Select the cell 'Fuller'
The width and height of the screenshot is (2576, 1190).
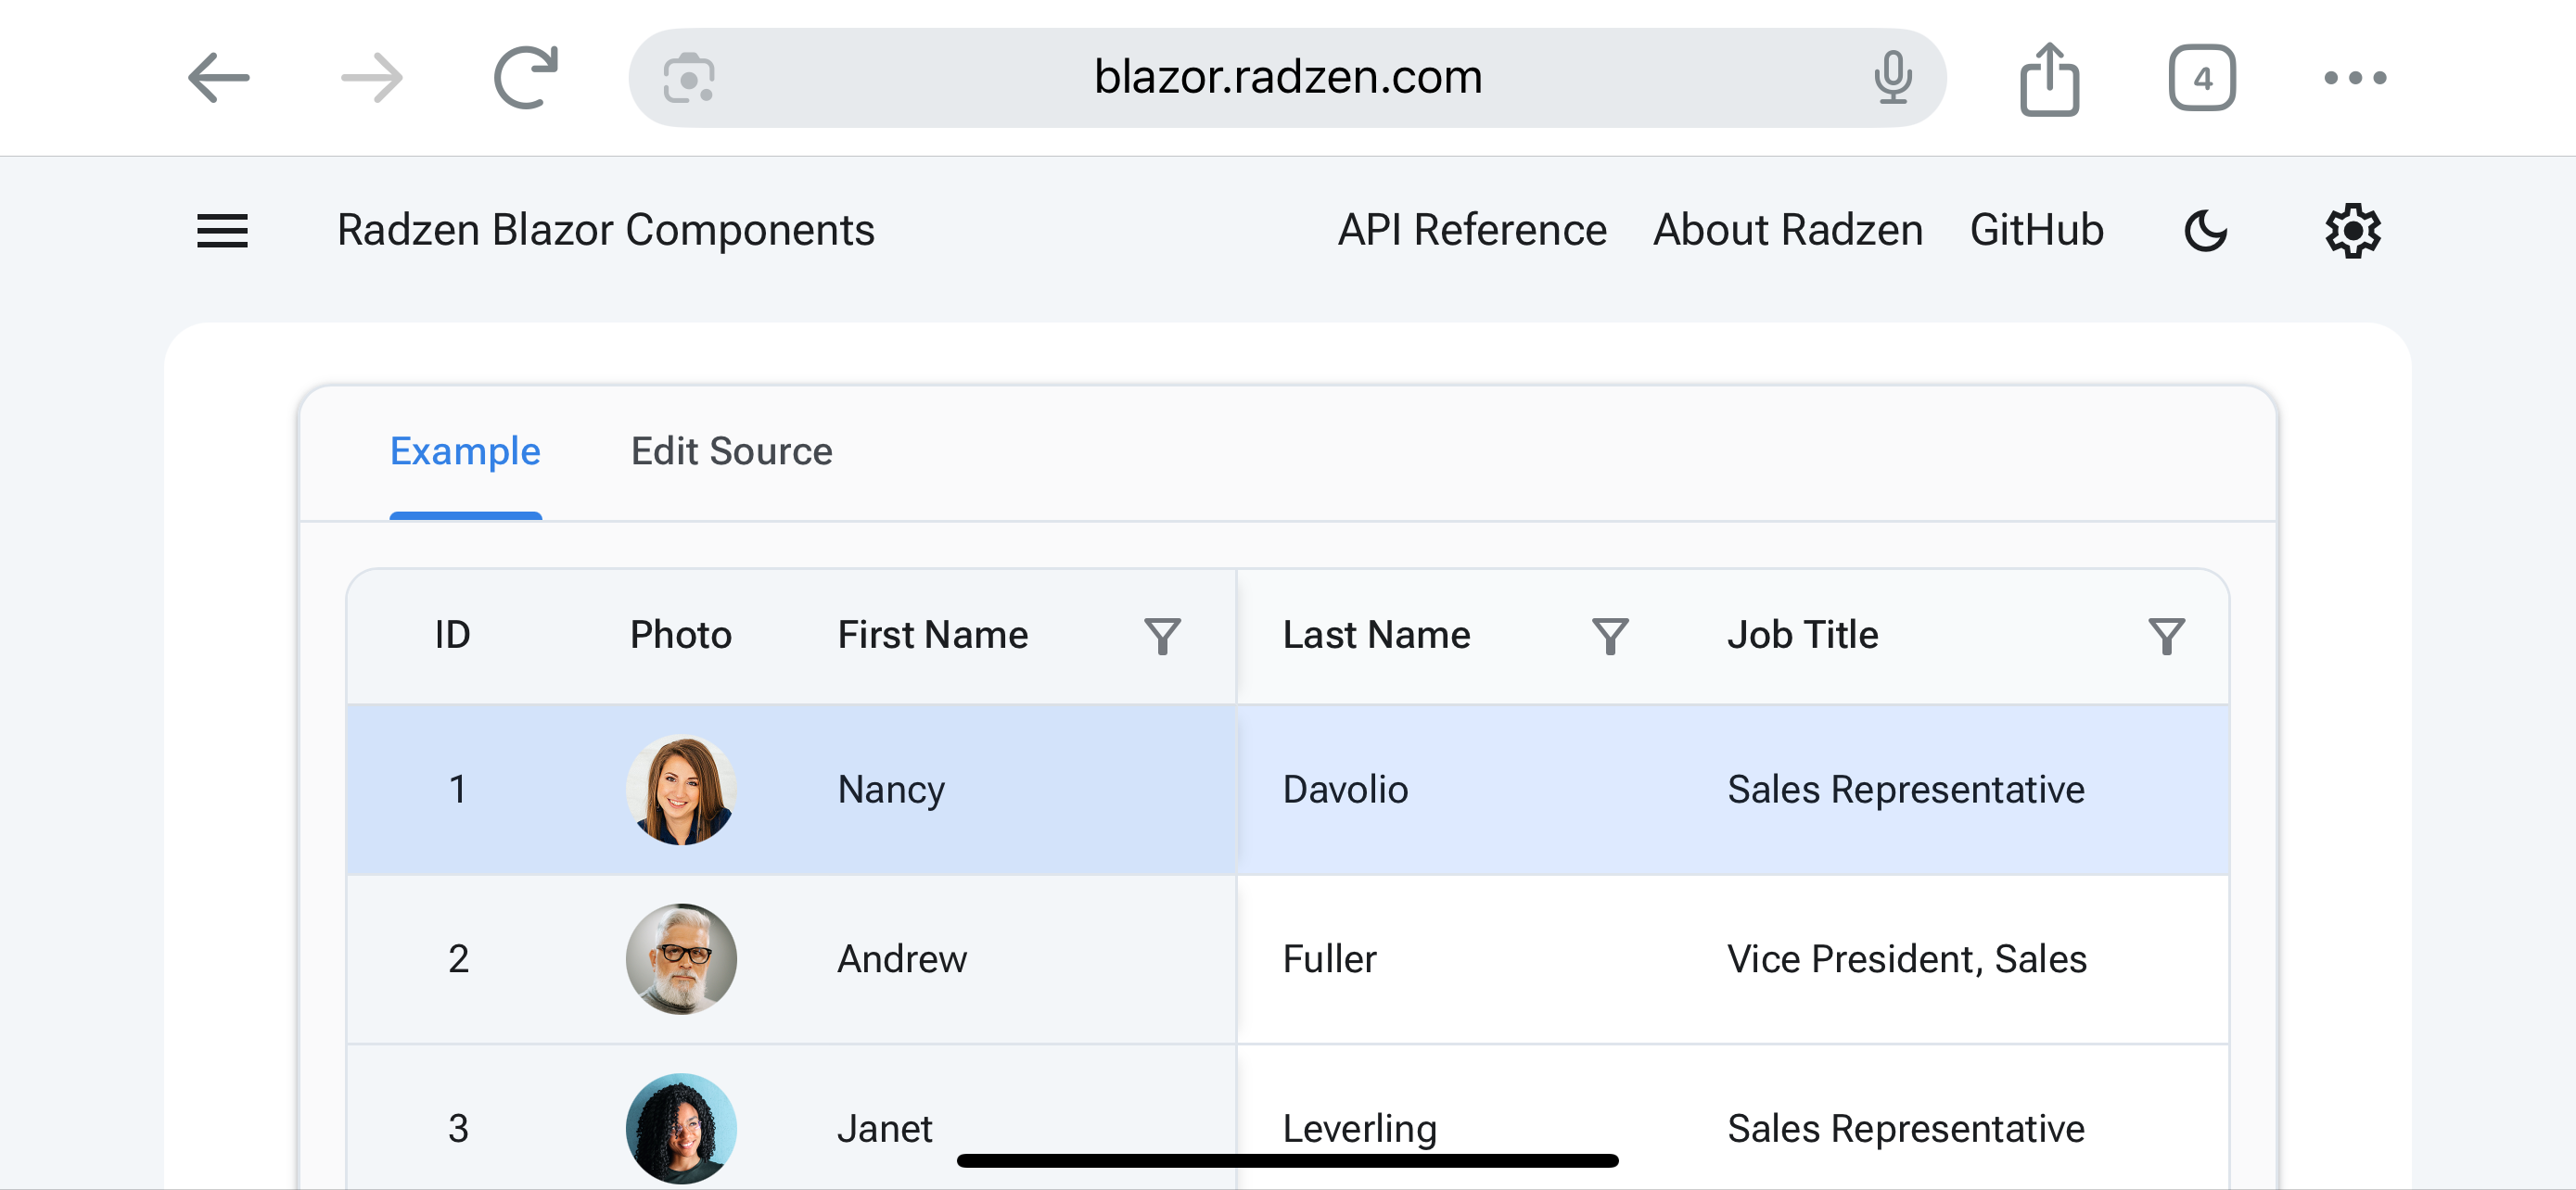[x=1329, y=959]
